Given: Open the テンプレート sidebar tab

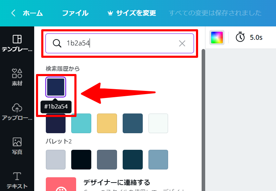Looking at the screenshot, I should pyautogui.click(x=17, y=43).
